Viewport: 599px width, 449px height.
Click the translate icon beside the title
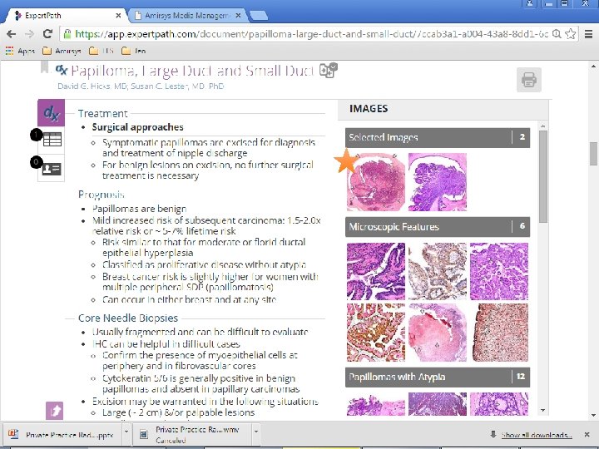point(328,71)
